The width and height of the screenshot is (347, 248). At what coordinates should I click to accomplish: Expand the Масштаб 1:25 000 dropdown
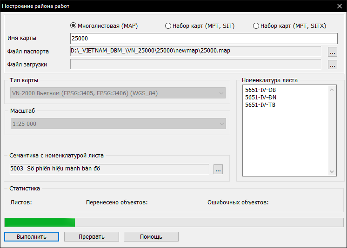pyautogui.click(x=118, y=124)
